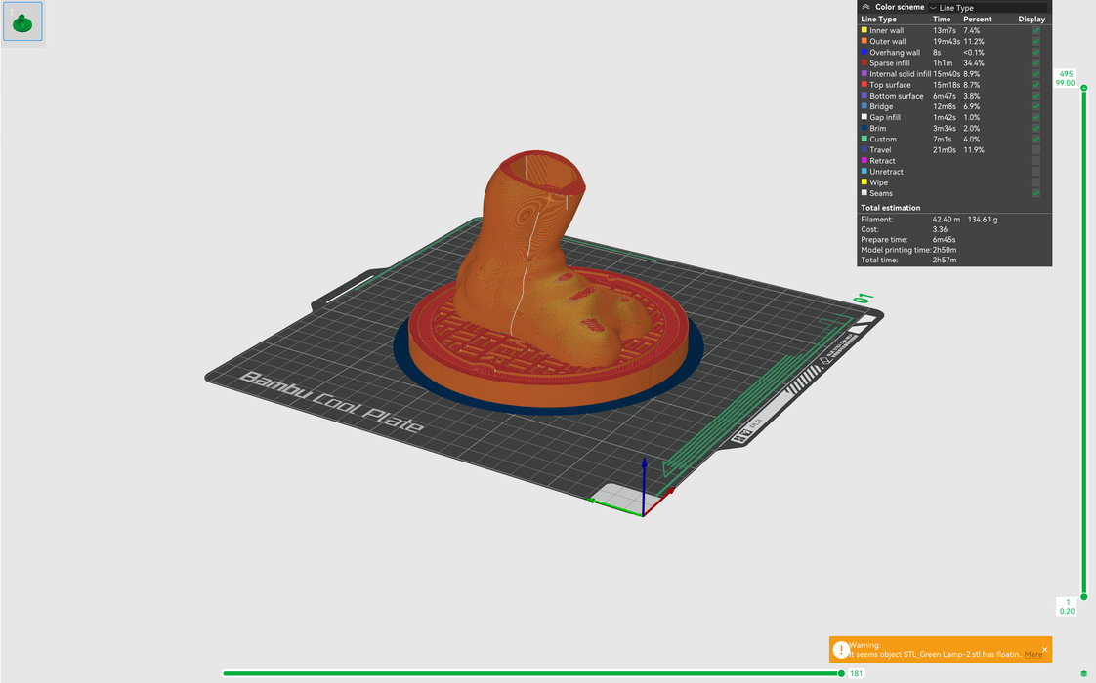The height and width of the screenshot is (683, 1096).
Task: Open the Line Type color scheme dropdown
Action: point(987,8)
